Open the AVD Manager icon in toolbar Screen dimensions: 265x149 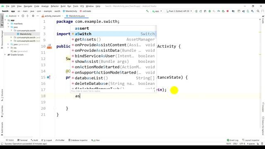[248, 11]
